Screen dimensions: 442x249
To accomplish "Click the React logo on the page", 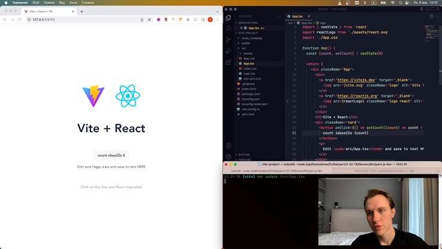I will point(128,96).
